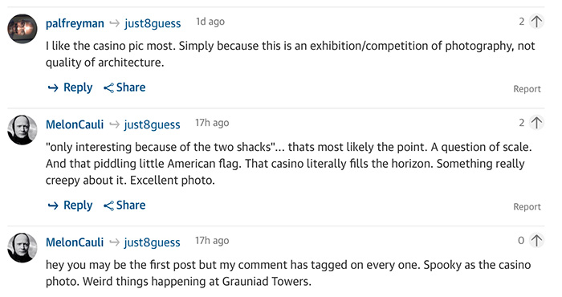Image resolution: width=562 pixels, height=297 pixels.
Task: Report MelonCauli's comment about the casino
Action: click(x=527, y=207)
